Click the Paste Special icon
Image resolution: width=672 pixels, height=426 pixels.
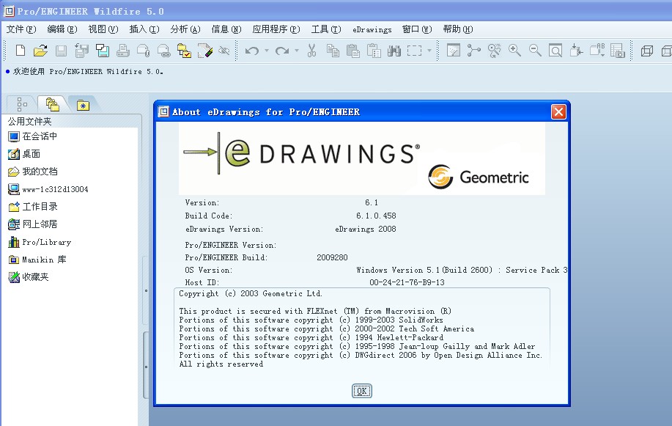coord(374,51)
